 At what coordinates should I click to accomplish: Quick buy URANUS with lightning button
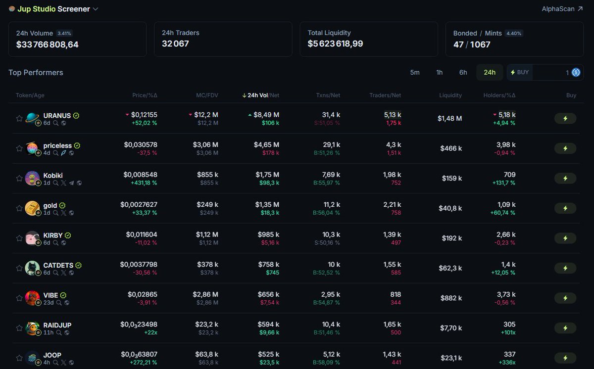point(565,118)
